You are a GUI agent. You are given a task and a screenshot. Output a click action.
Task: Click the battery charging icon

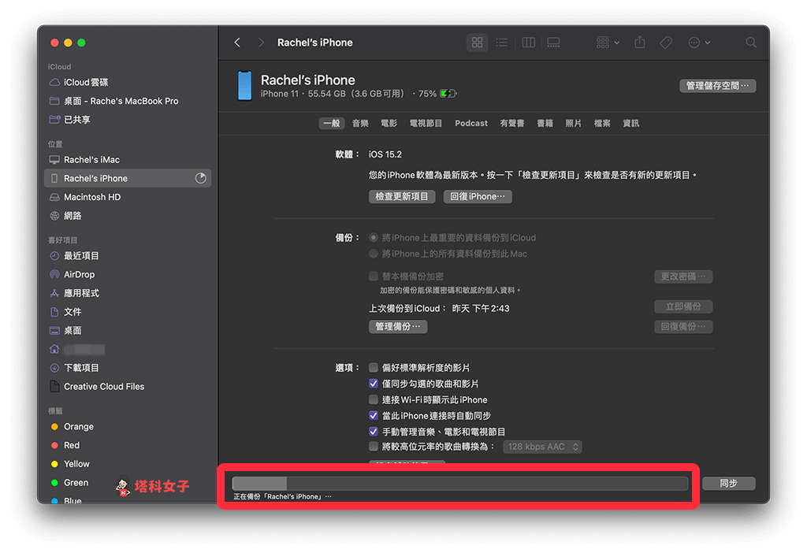448,94
